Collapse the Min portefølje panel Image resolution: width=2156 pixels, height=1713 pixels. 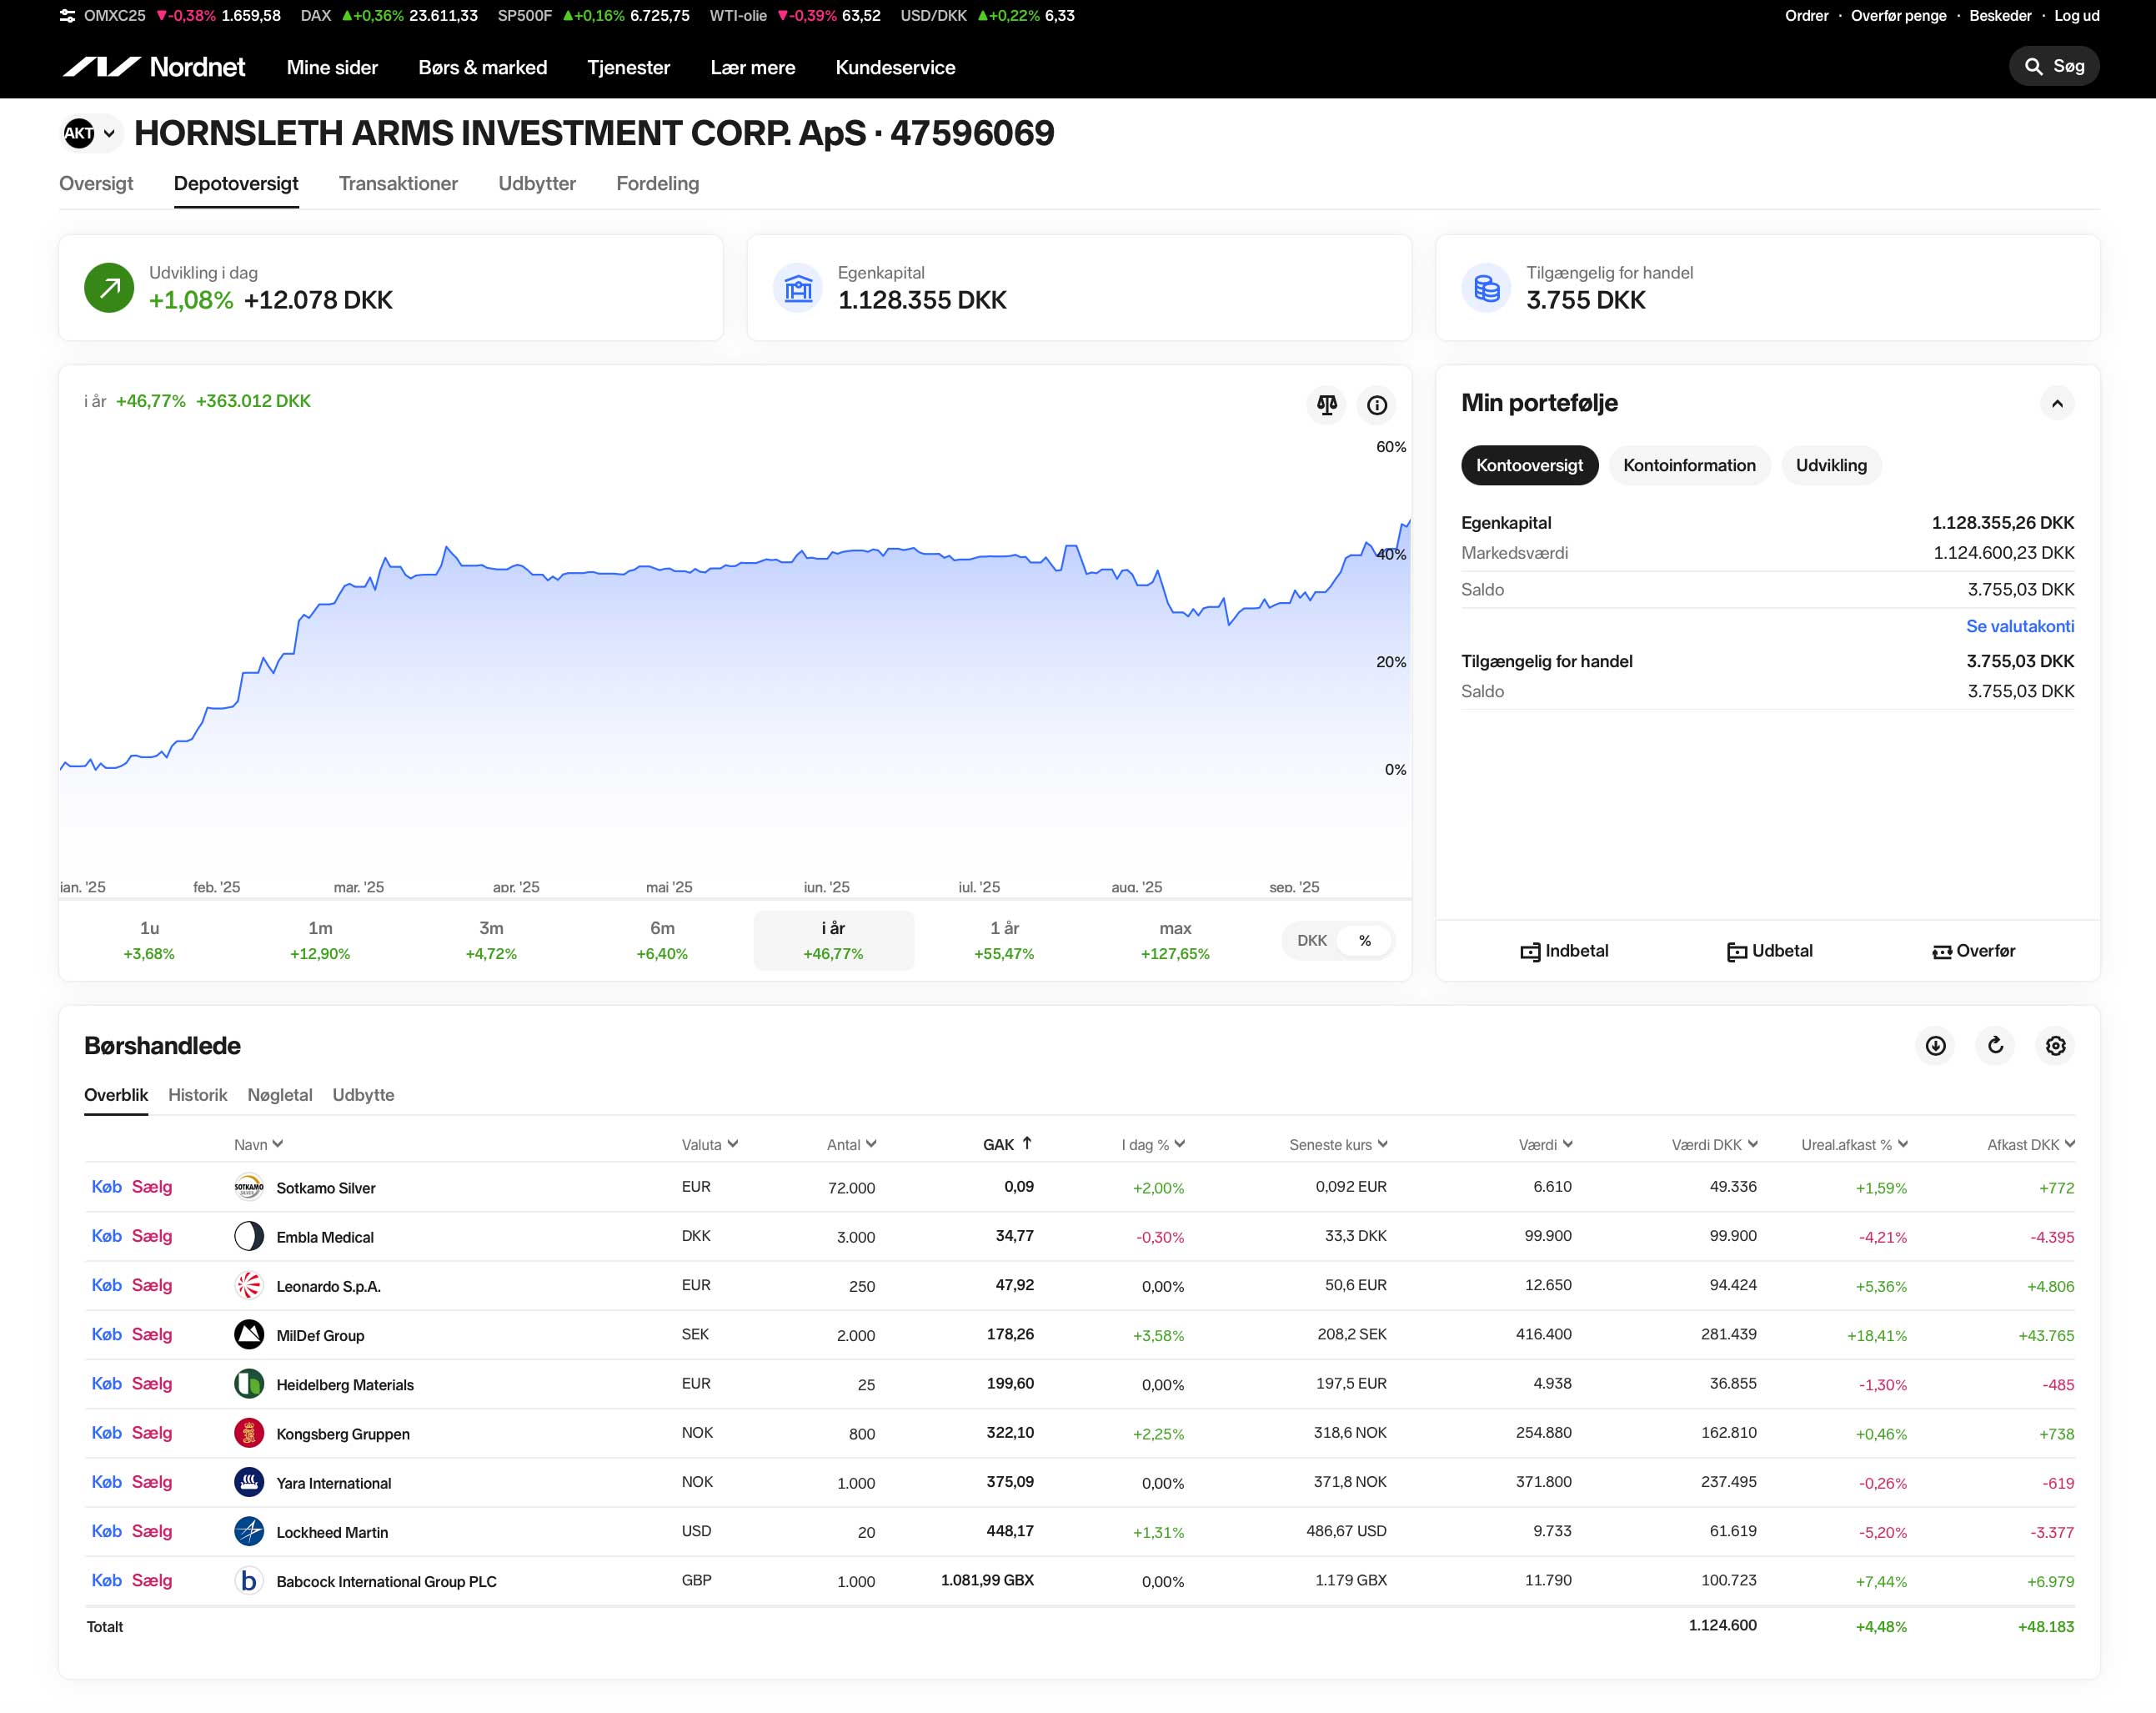coord(2056,404)
